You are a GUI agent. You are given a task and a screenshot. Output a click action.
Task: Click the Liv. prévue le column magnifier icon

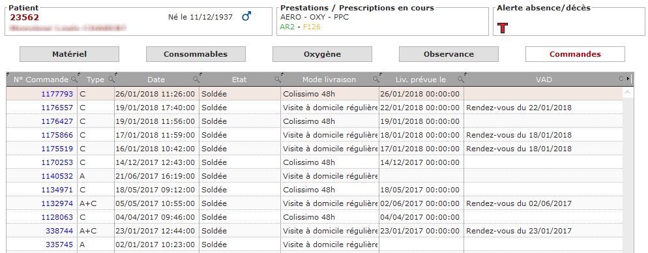pos(461,79)
